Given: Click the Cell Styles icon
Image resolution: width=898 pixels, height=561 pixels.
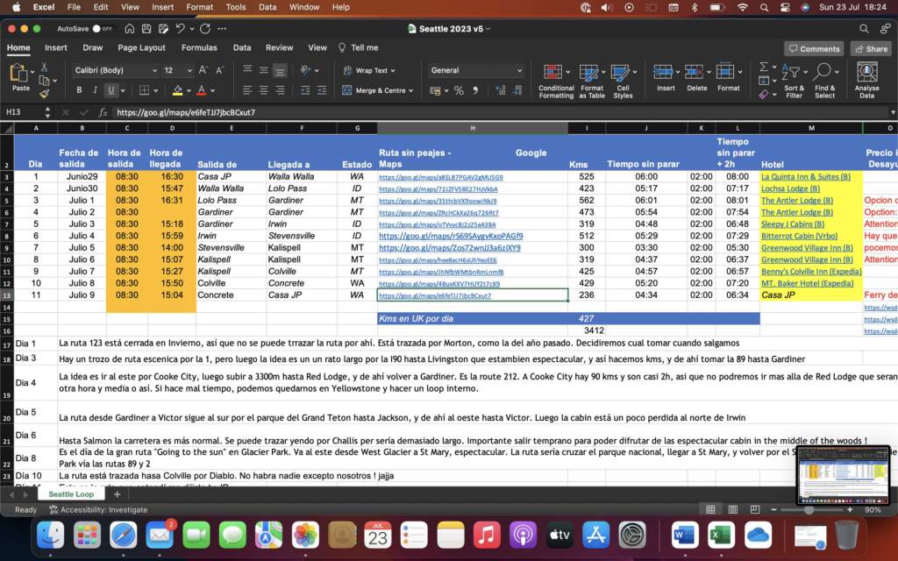Looking at the screenshot, I should [620, 73].
